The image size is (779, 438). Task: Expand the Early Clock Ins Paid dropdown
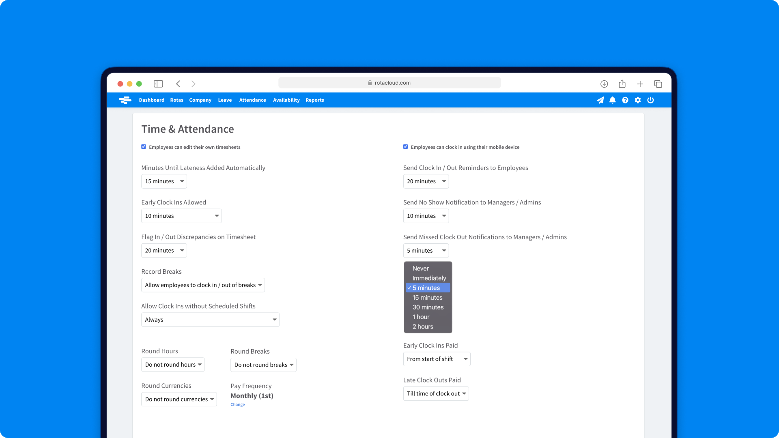(436, 359)
